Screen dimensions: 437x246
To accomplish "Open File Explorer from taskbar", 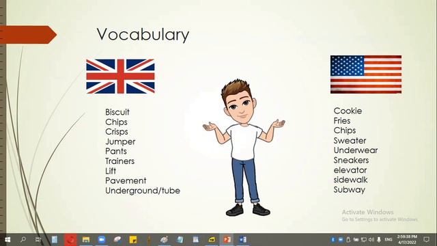I will [x=86, y=240].
